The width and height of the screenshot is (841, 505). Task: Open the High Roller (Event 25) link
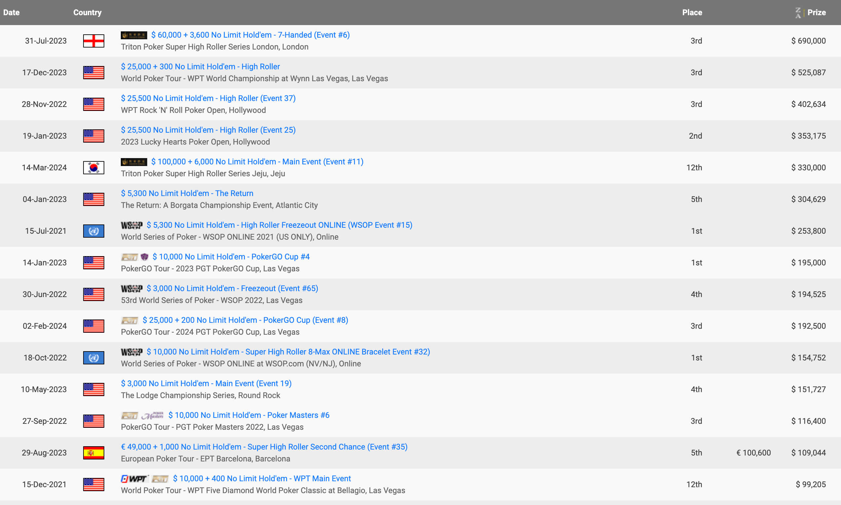pos(208,130)
